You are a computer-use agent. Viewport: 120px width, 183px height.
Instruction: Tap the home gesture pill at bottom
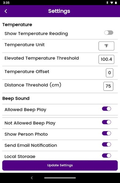click(60, 178)
